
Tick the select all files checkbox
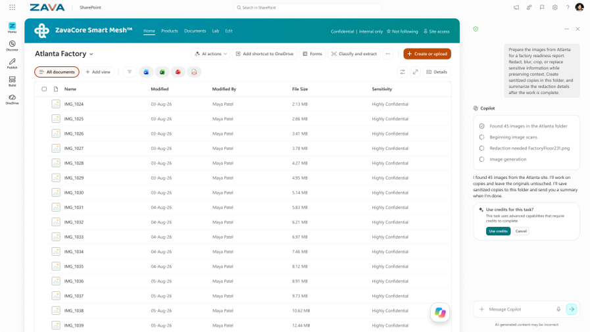click(x=44, y=89)
